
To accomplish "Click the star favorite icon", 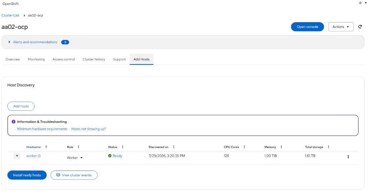I will (360, 3).
